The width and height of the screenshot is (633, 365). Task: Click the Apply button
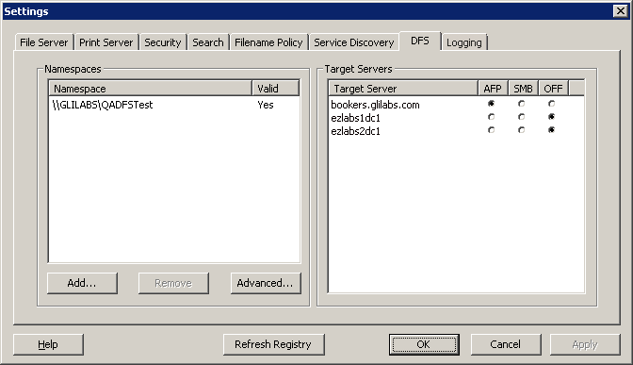[585, 344]
